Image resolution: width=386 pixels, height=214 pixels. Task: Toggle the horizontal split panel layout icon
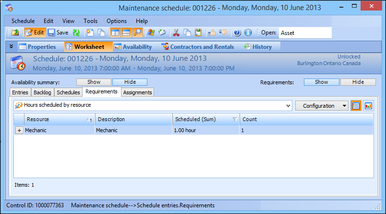tap(126, 33)
